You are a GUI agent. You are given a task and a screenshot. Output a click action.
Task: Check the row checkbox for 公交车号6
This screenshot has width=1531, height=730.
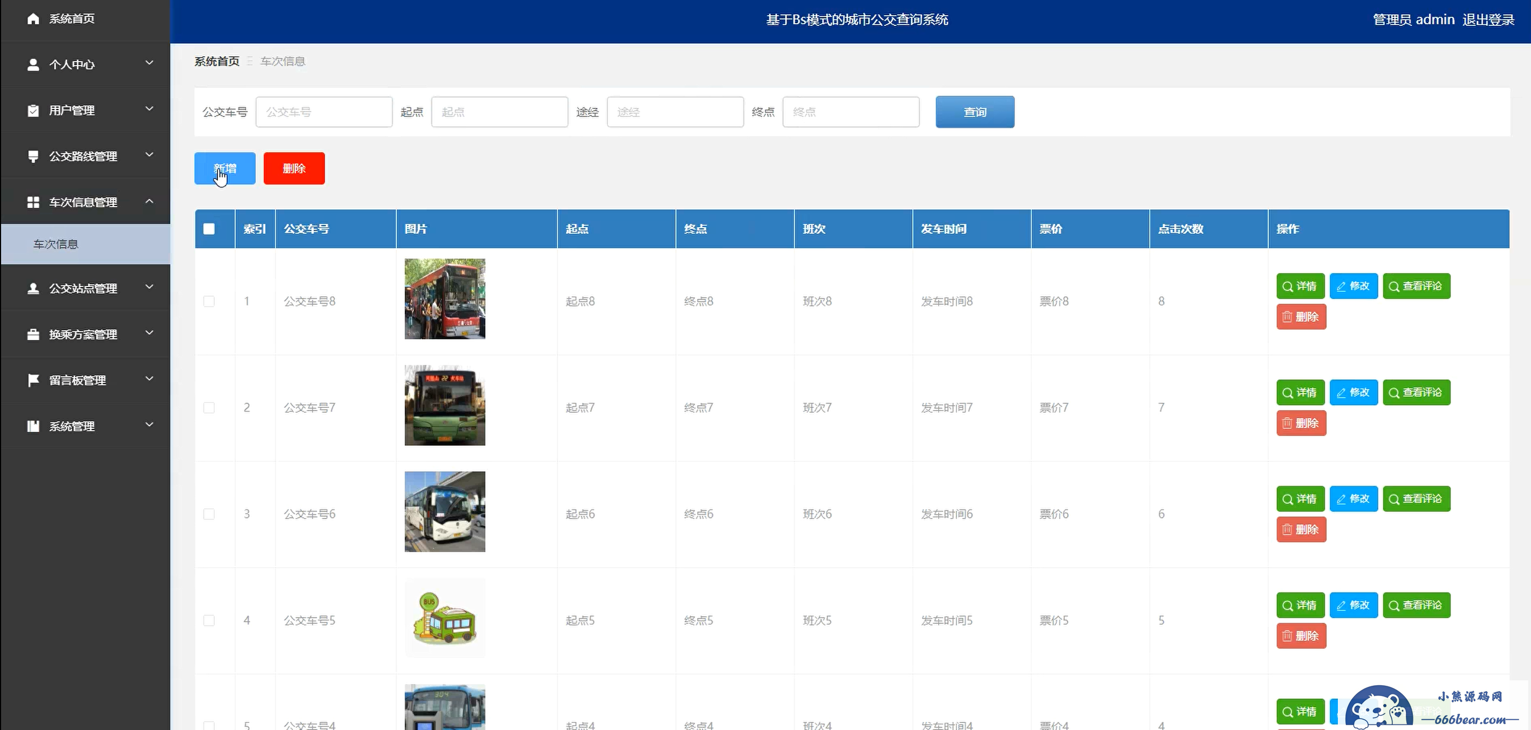[209, 514]
